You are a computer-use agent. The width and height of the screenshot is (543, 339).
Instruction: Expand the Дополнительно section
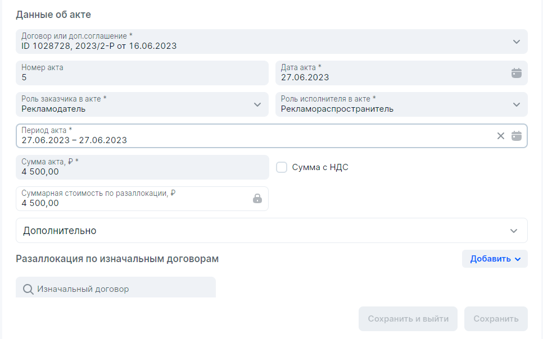tap(271, 231)
